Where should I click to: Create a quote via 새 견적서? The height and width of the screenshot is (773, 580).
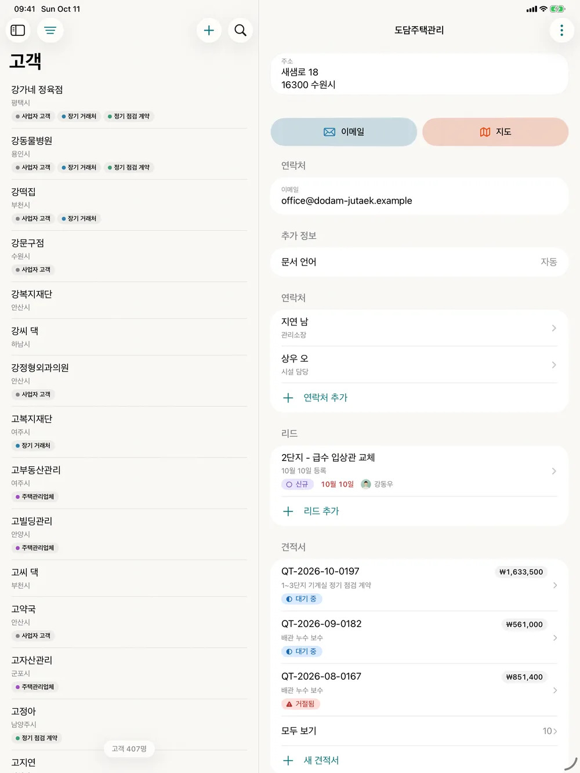321,761
